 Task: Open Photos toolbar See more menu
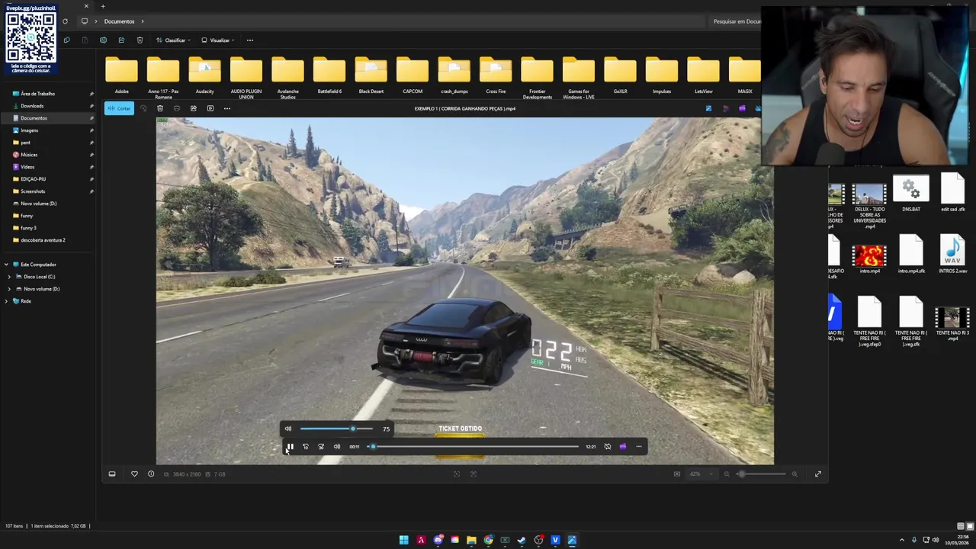[226, 108]
